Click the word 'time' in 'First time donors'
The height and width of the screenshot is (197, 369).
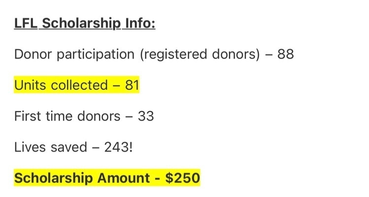click(60, 116)
